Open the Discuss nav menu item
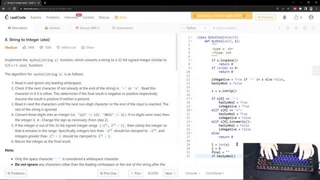The image size is (320, 180). 104,17
